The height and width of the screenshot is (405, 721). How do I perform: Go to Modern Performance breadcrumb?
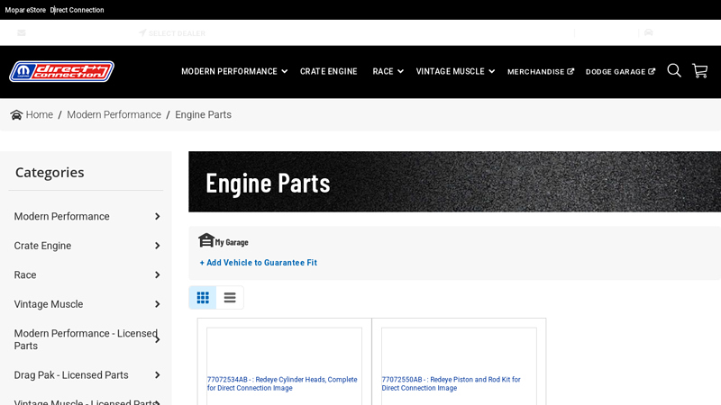[114, 115]
